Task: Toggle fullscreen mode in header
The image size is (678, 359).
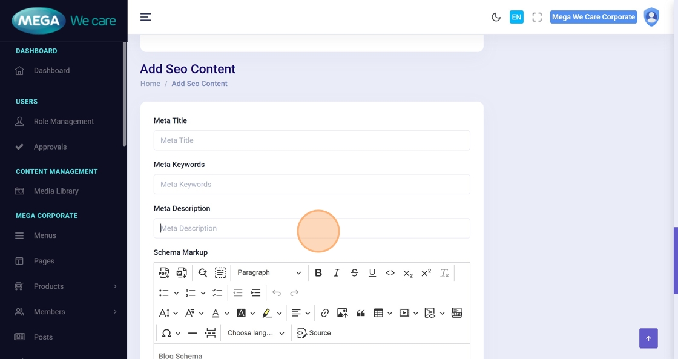Action: click(x=537, y=17)
